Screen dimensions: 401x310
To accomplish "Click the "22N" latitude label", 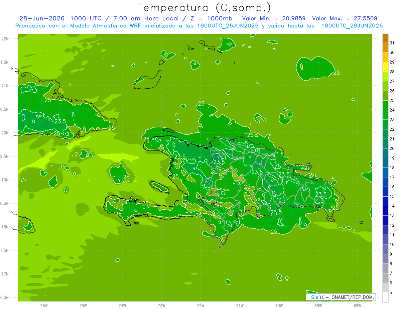I will (5, 38).
